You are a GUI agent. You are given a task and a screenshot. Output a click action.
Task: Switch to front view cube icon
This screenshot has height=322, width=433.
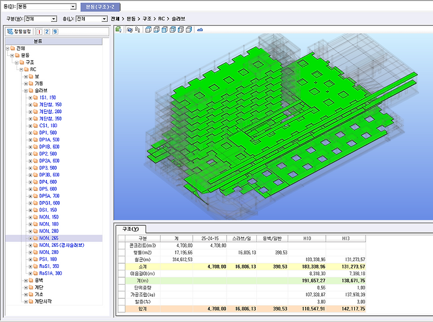click(x=164, y=29)
